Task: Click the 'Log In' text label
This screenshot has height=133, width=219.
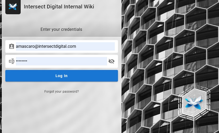Action: (62, 76)
